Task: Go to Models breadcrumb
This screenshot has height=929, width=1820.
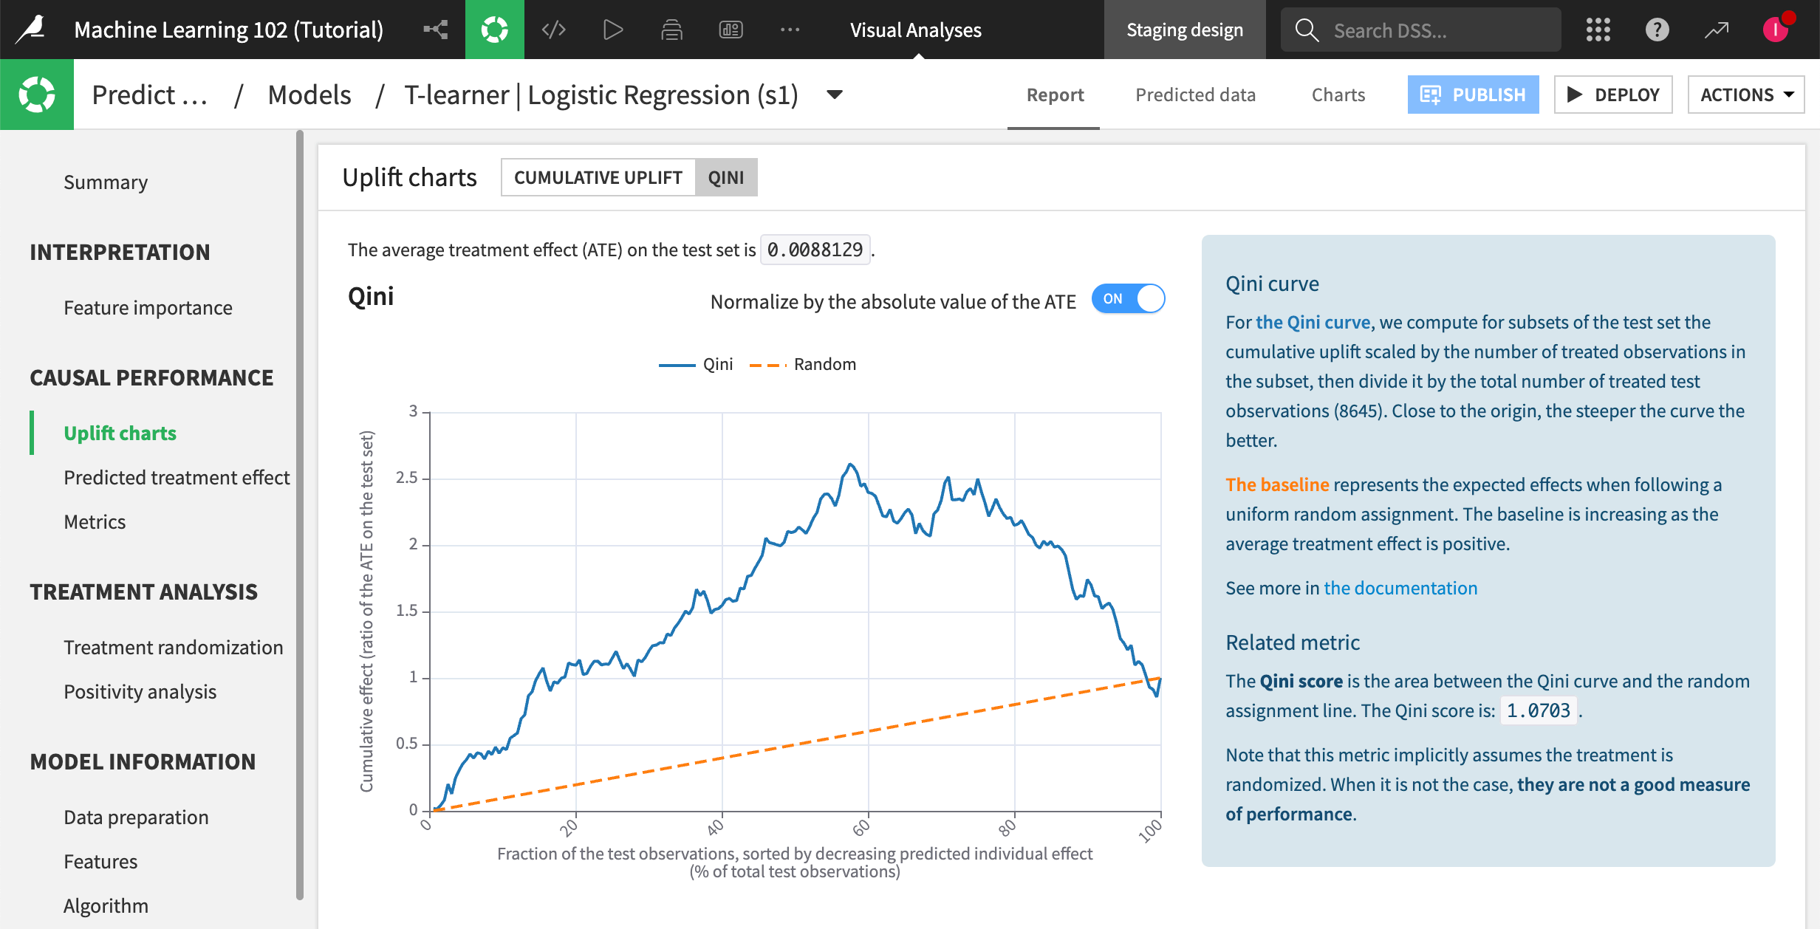Action: pos(309,95)
